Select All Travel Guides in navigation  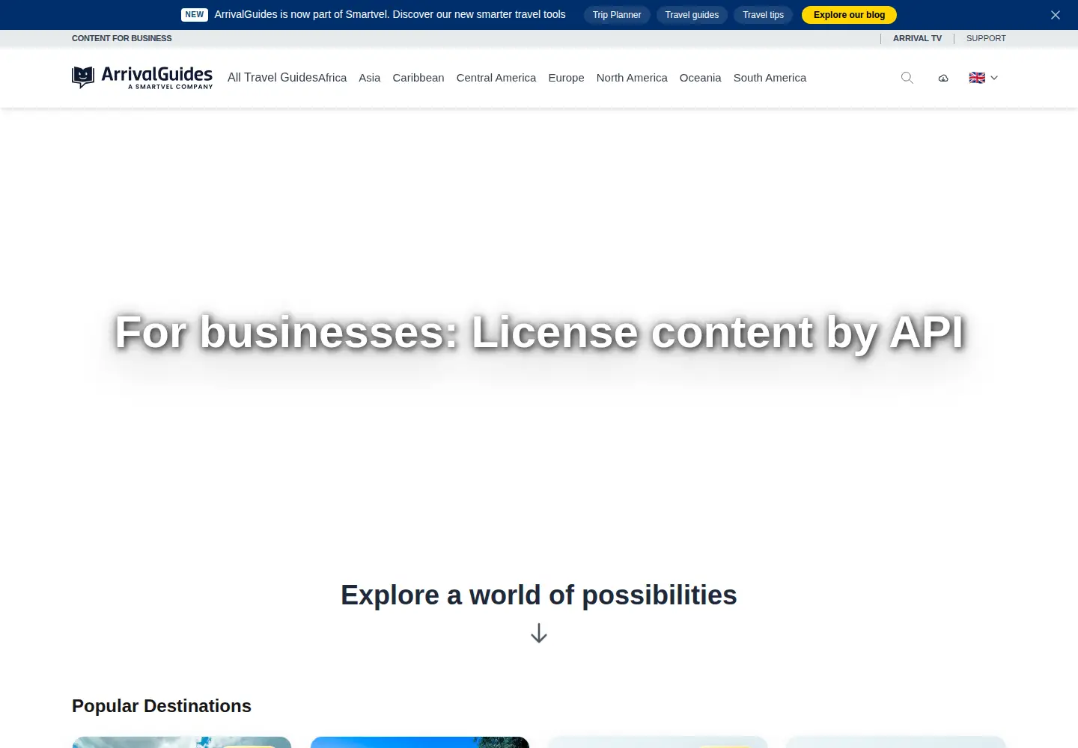click(272, 78)
